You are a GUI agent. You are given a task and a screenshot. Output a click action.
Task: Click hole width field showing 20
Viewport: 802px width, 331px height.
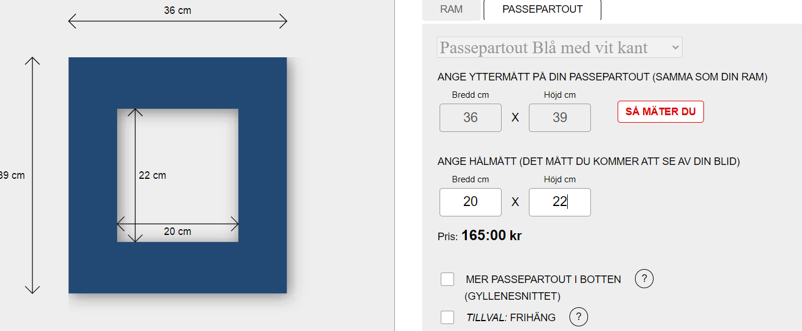click(470, 202)
